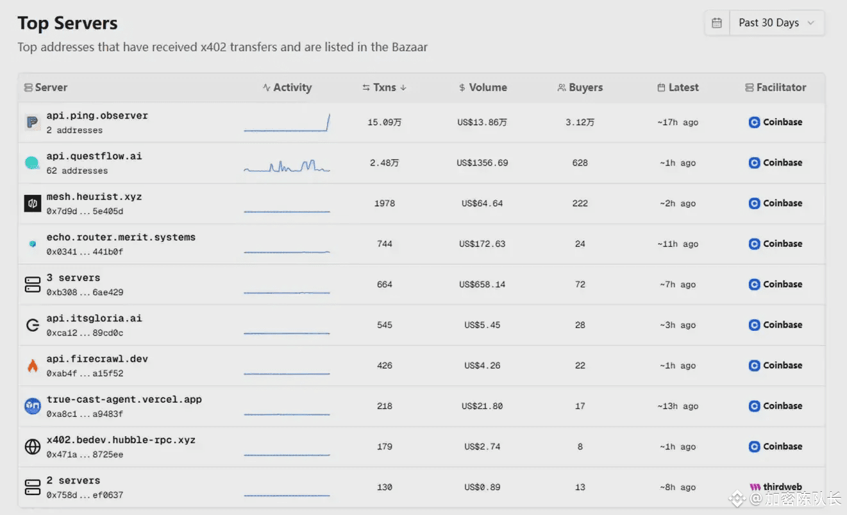The image size is (847, 515).
Task: Click the api.questflow.ai activity sparkline chart
Action: pos(287,166)
